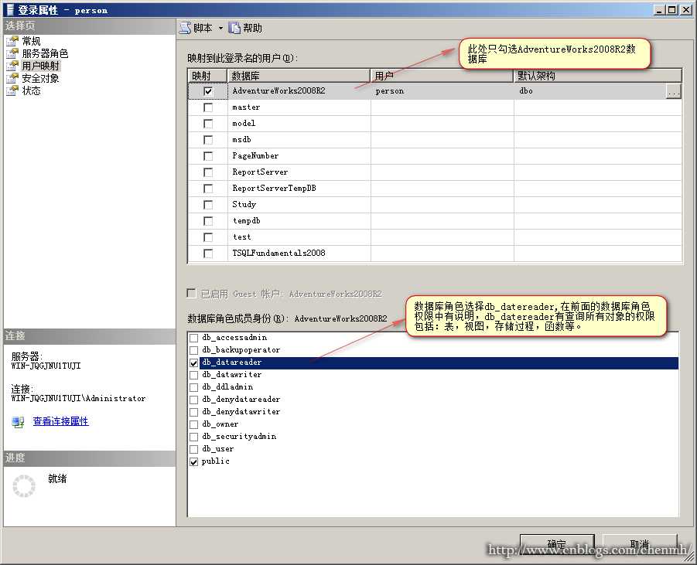Image resolution: width=697 pixels, height=565 pixels.
Task: Check the PageNumber database mapping checkbox
Action: [207, 156]
